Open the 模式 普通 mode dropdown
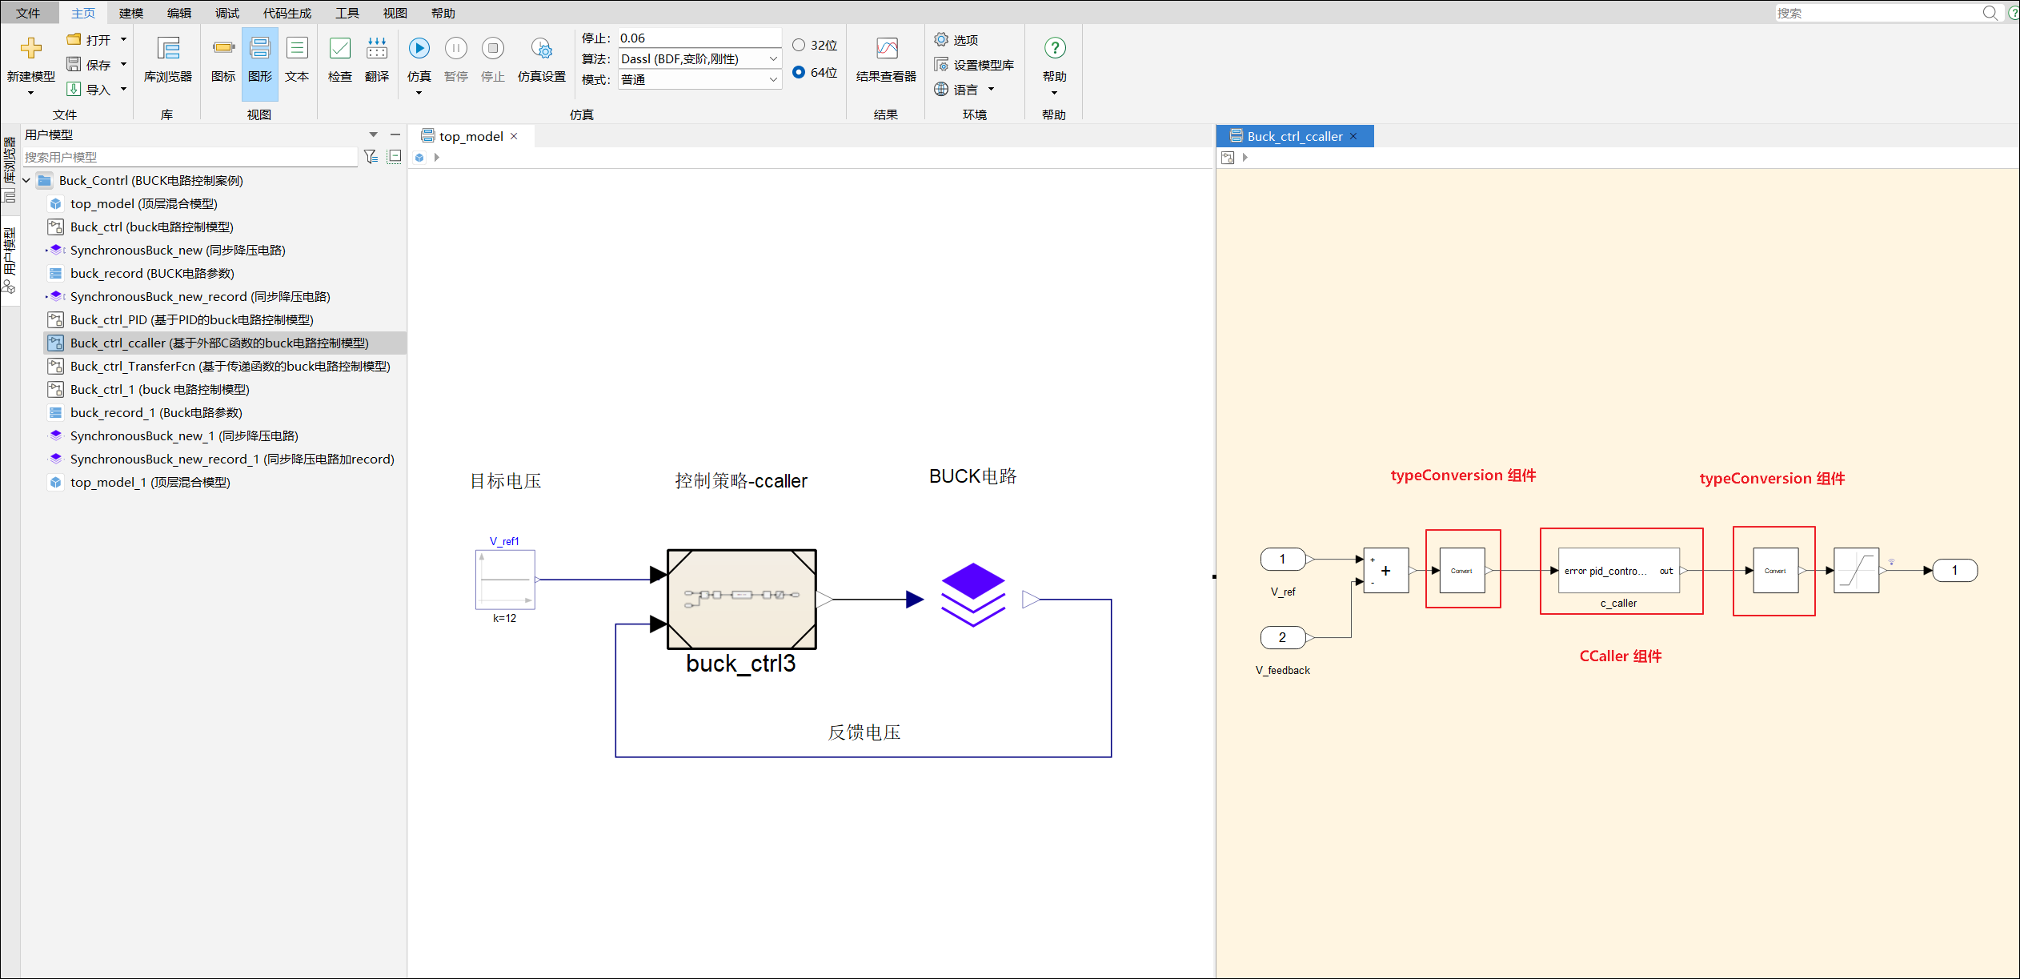The image size is (2020, 979). coord(773,79)
